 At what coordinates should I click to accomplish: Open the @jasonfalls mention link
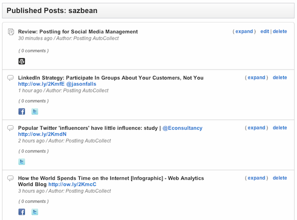83,84
